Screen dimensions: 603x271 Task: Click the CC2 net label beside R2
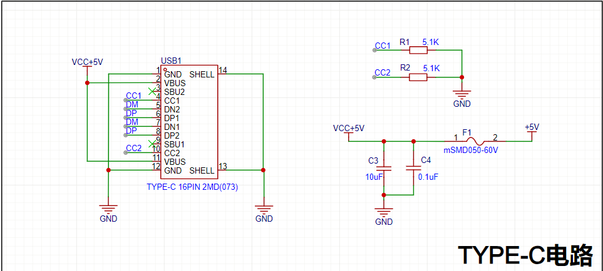click(382, 72)
